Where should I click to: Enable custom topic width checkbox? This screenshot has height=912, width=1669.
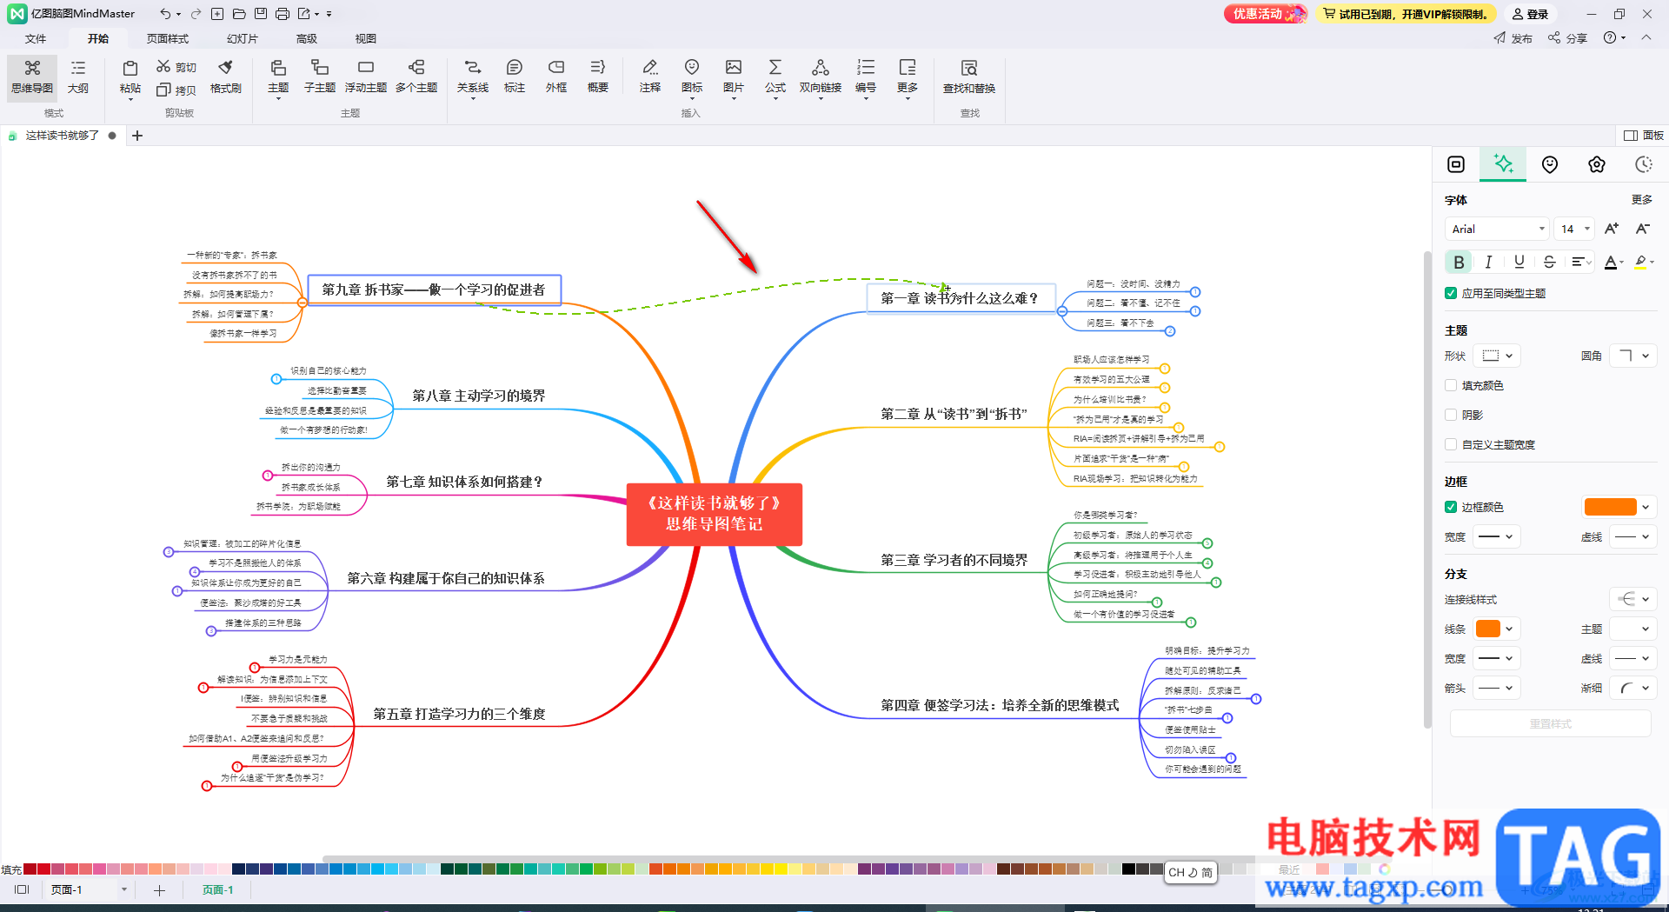tap(1451, 444)
